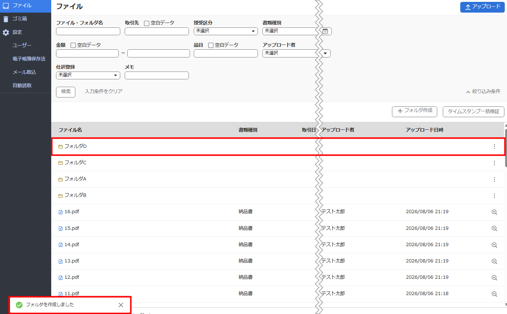
Task: Click the 16.pdf file name
Action: click(72, 212)
